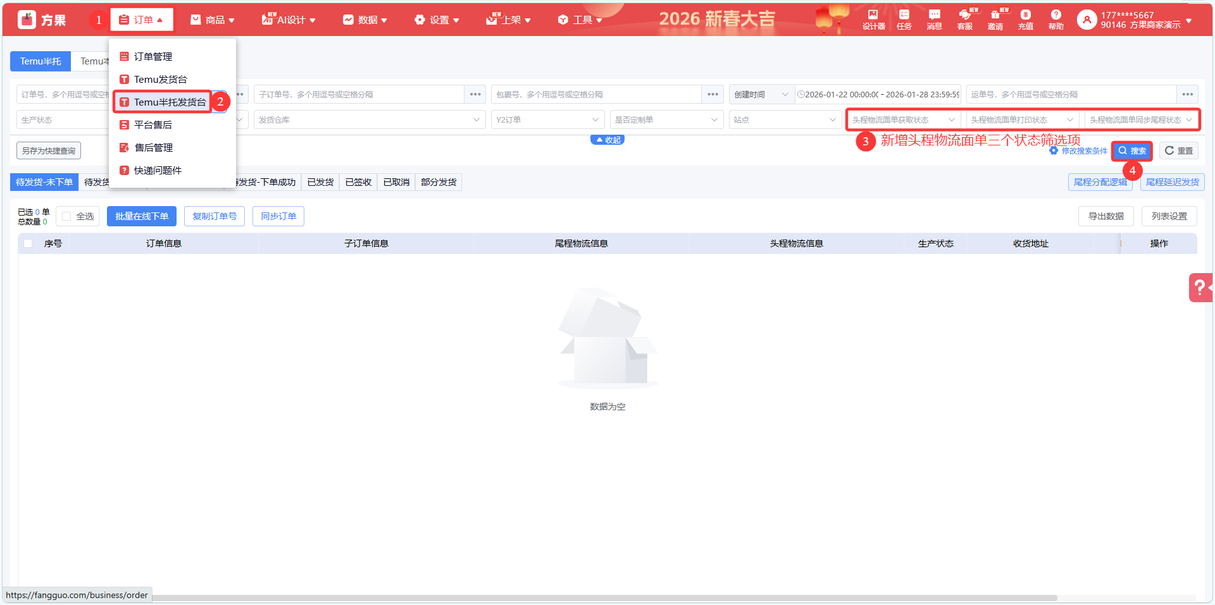Screen dimensions: 1215x605
Task: Click the 尾程延迟发货 button
Action: pos(1173,182)
